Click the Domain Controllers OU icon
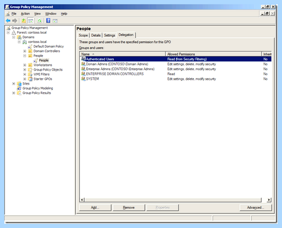282x228 pixels. [30, 51]
